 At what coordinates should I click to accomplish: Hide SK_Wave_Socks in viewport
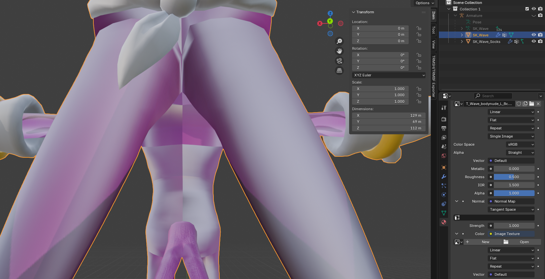(x=534, y=41)
